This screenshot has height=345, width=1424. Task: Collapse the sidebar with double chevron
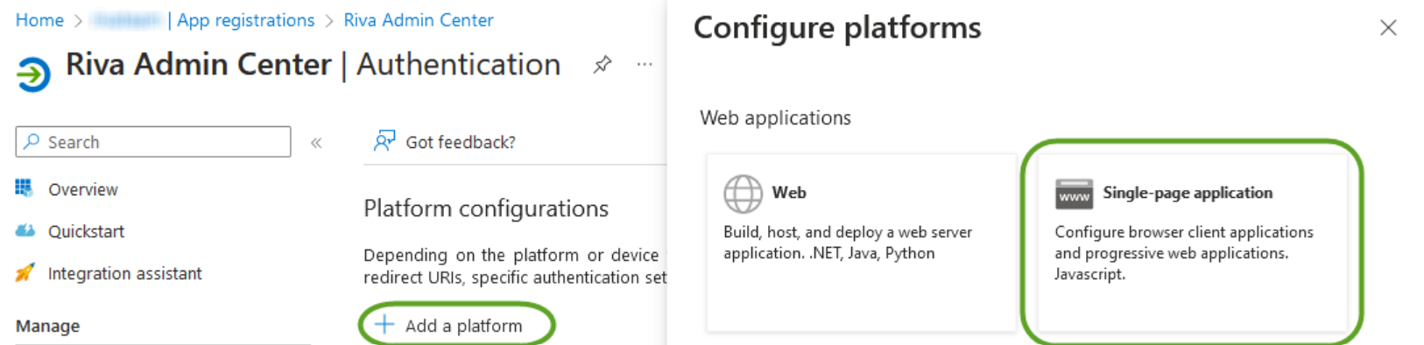[x=316, y=143]
